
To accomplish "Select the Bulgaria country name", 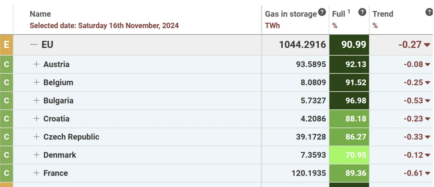I will 58,100.
